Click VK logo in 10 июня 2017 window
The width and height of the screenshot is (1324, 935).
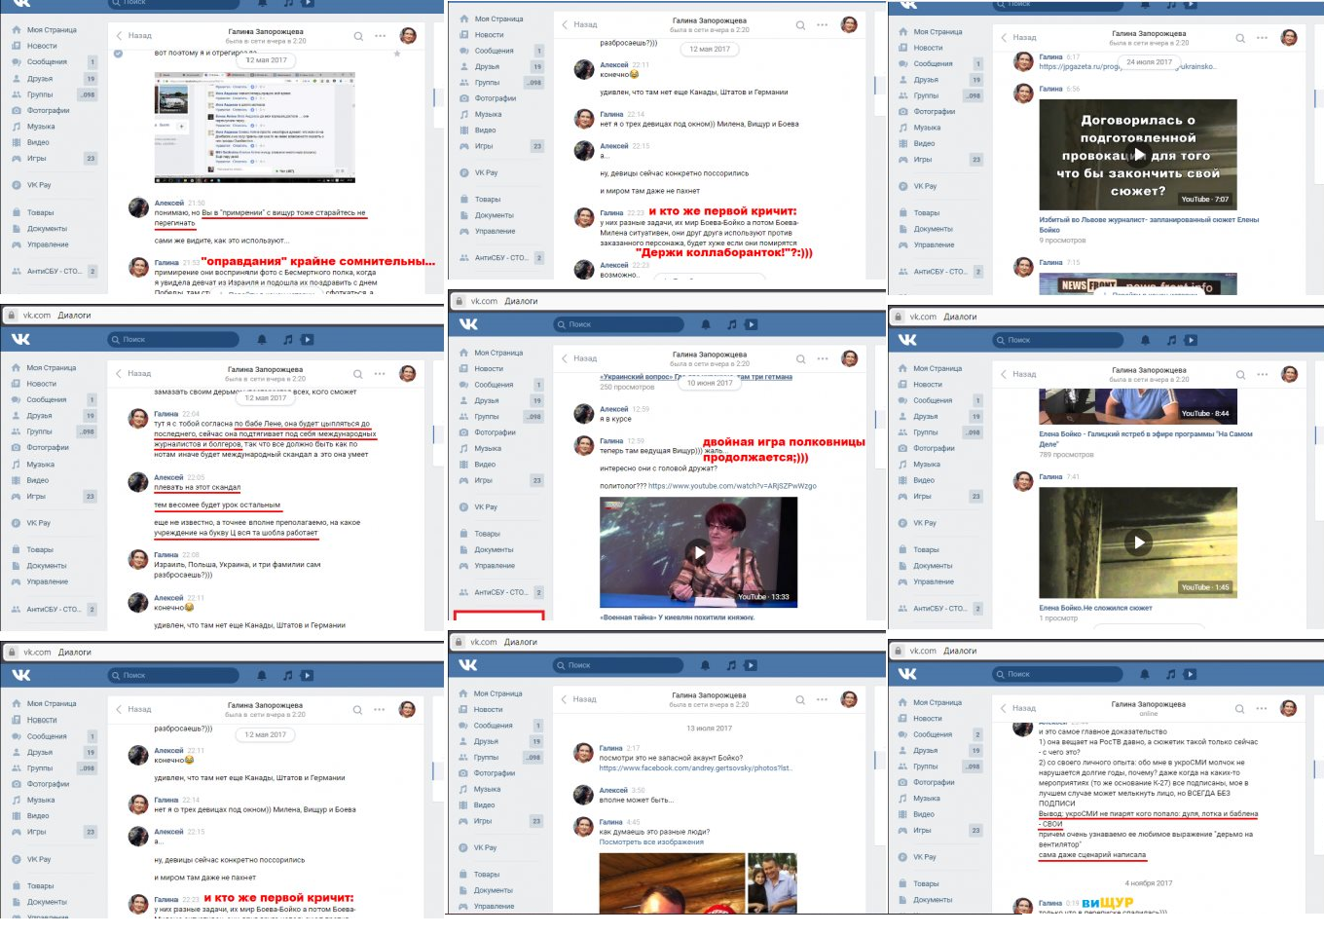point(468,324)
